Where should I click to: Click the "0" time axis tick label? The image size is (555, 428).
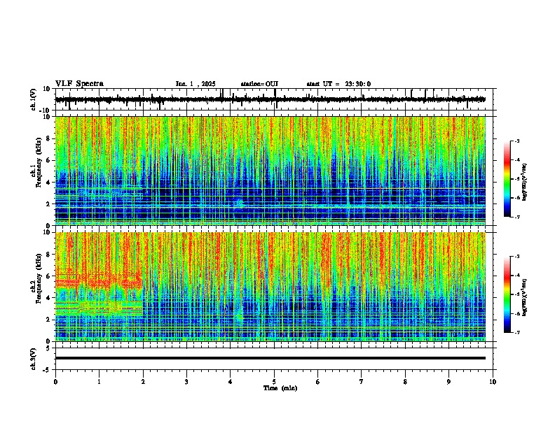(55, 382)
